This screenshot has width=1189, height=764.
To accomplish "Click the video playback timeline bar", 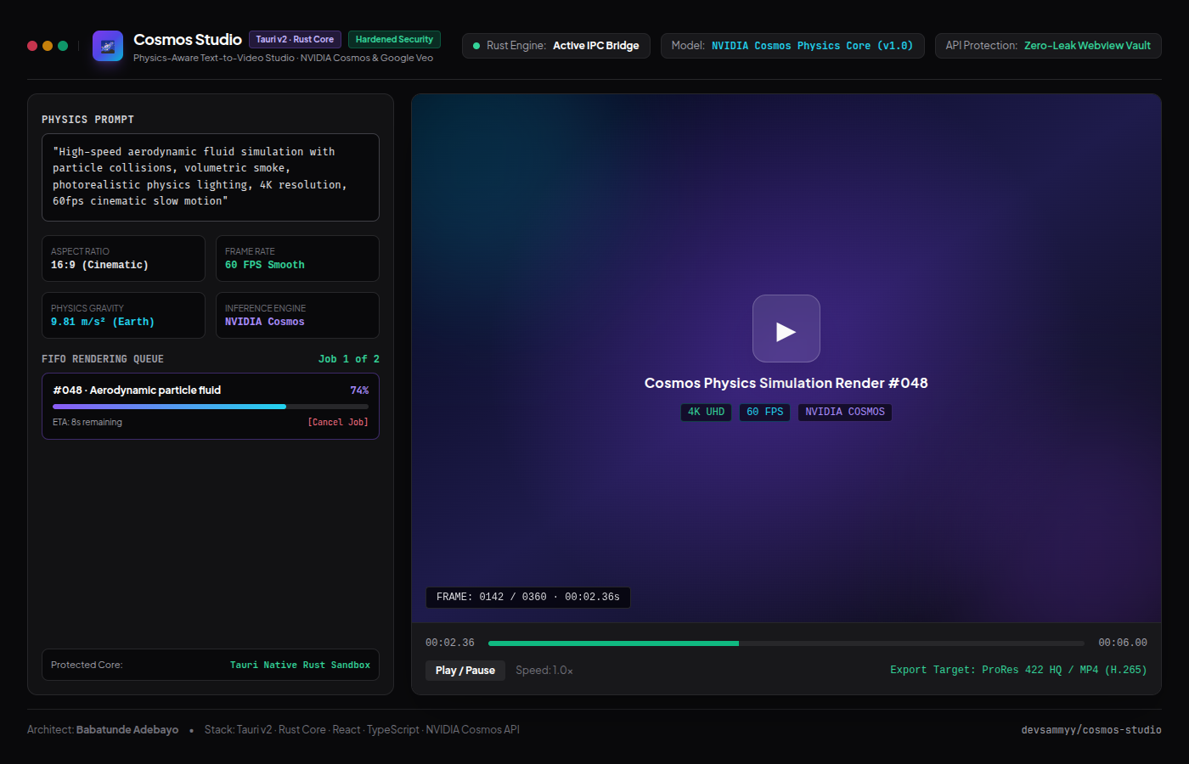I will (786, 643).
